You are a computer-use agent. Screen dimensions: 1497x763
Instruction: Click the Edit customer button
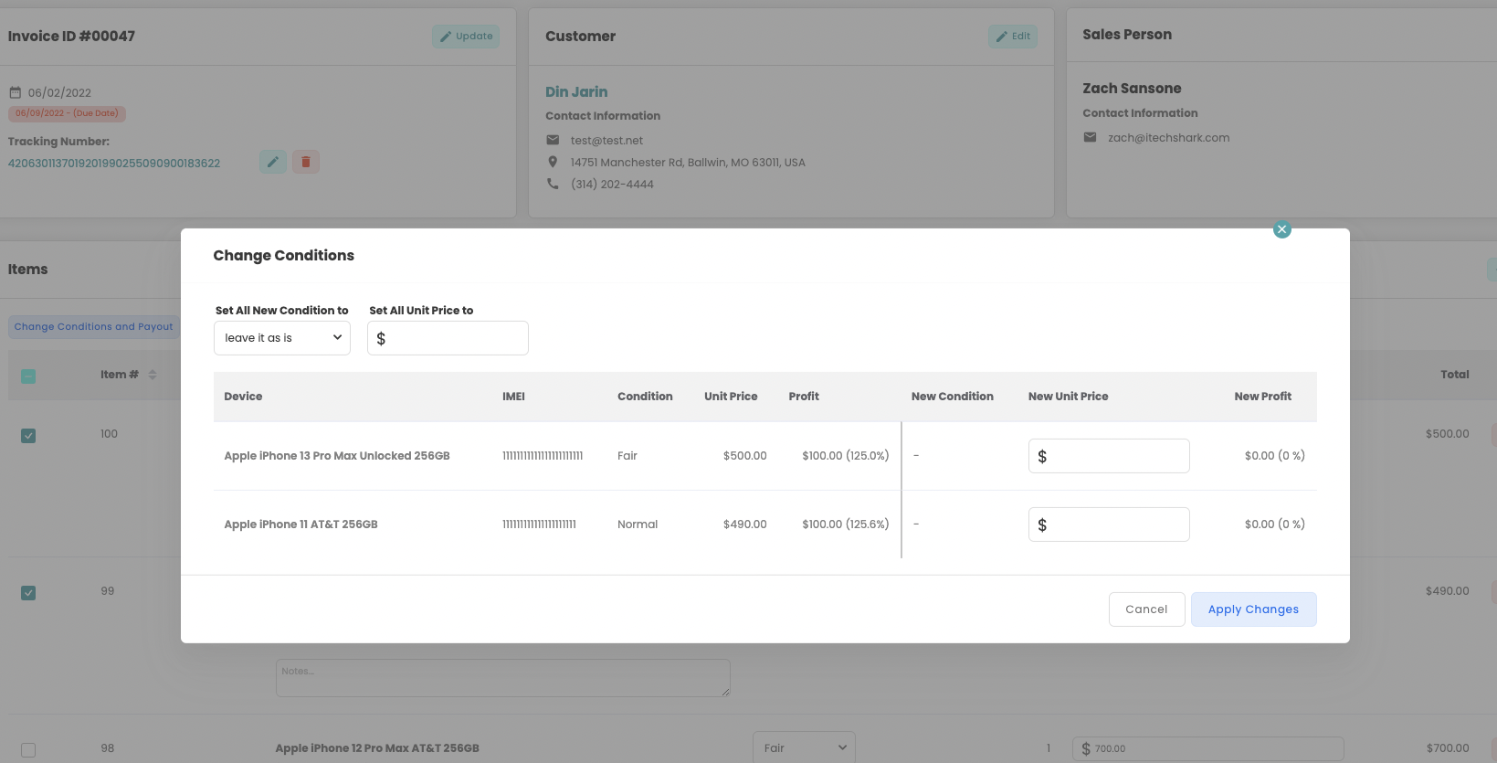pos(1013,37)
